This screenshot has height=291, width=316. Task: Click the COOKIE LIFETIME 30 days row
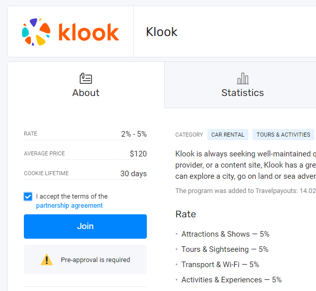[85, 173]
